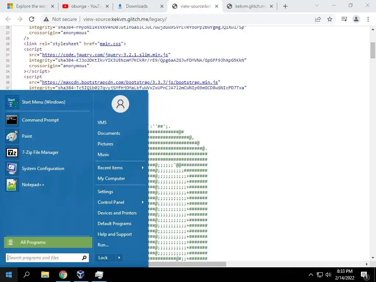Viewport: 376px width, 282px height.
Task: Click Search programs and files box
Action: coord(47,258)
